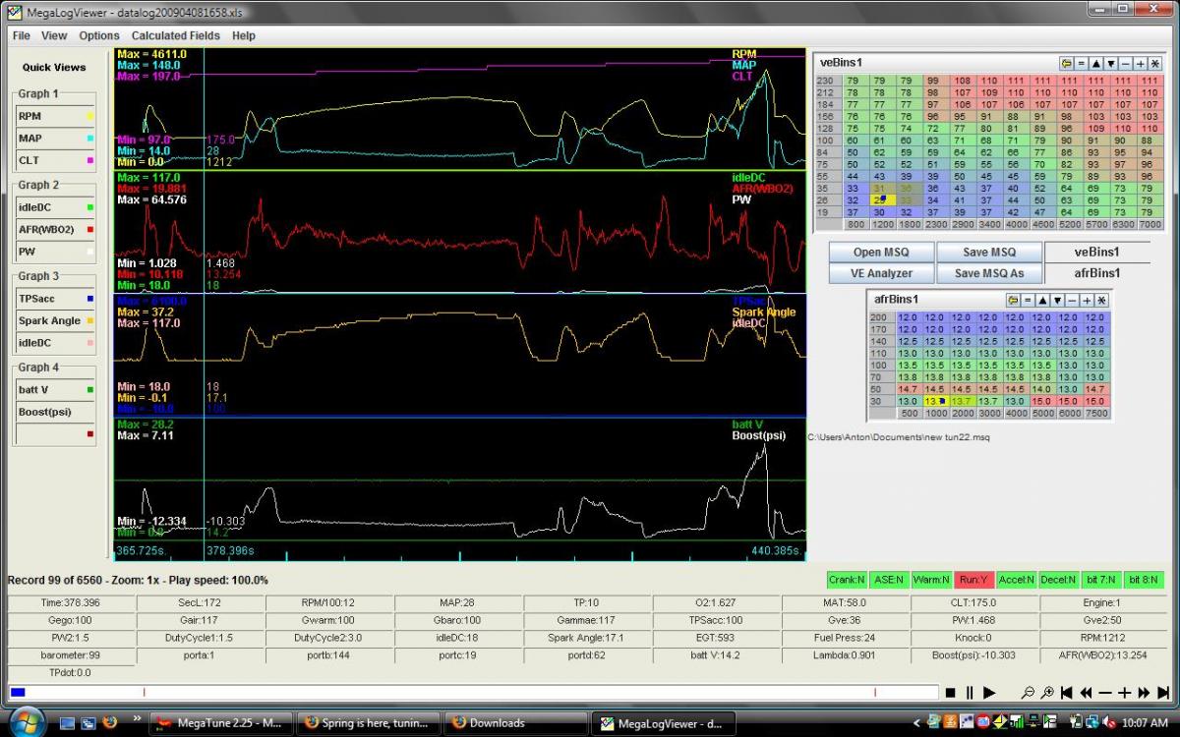Open the RPM field selector in Graph 1

pyautogui.click(x=56, y=116)
